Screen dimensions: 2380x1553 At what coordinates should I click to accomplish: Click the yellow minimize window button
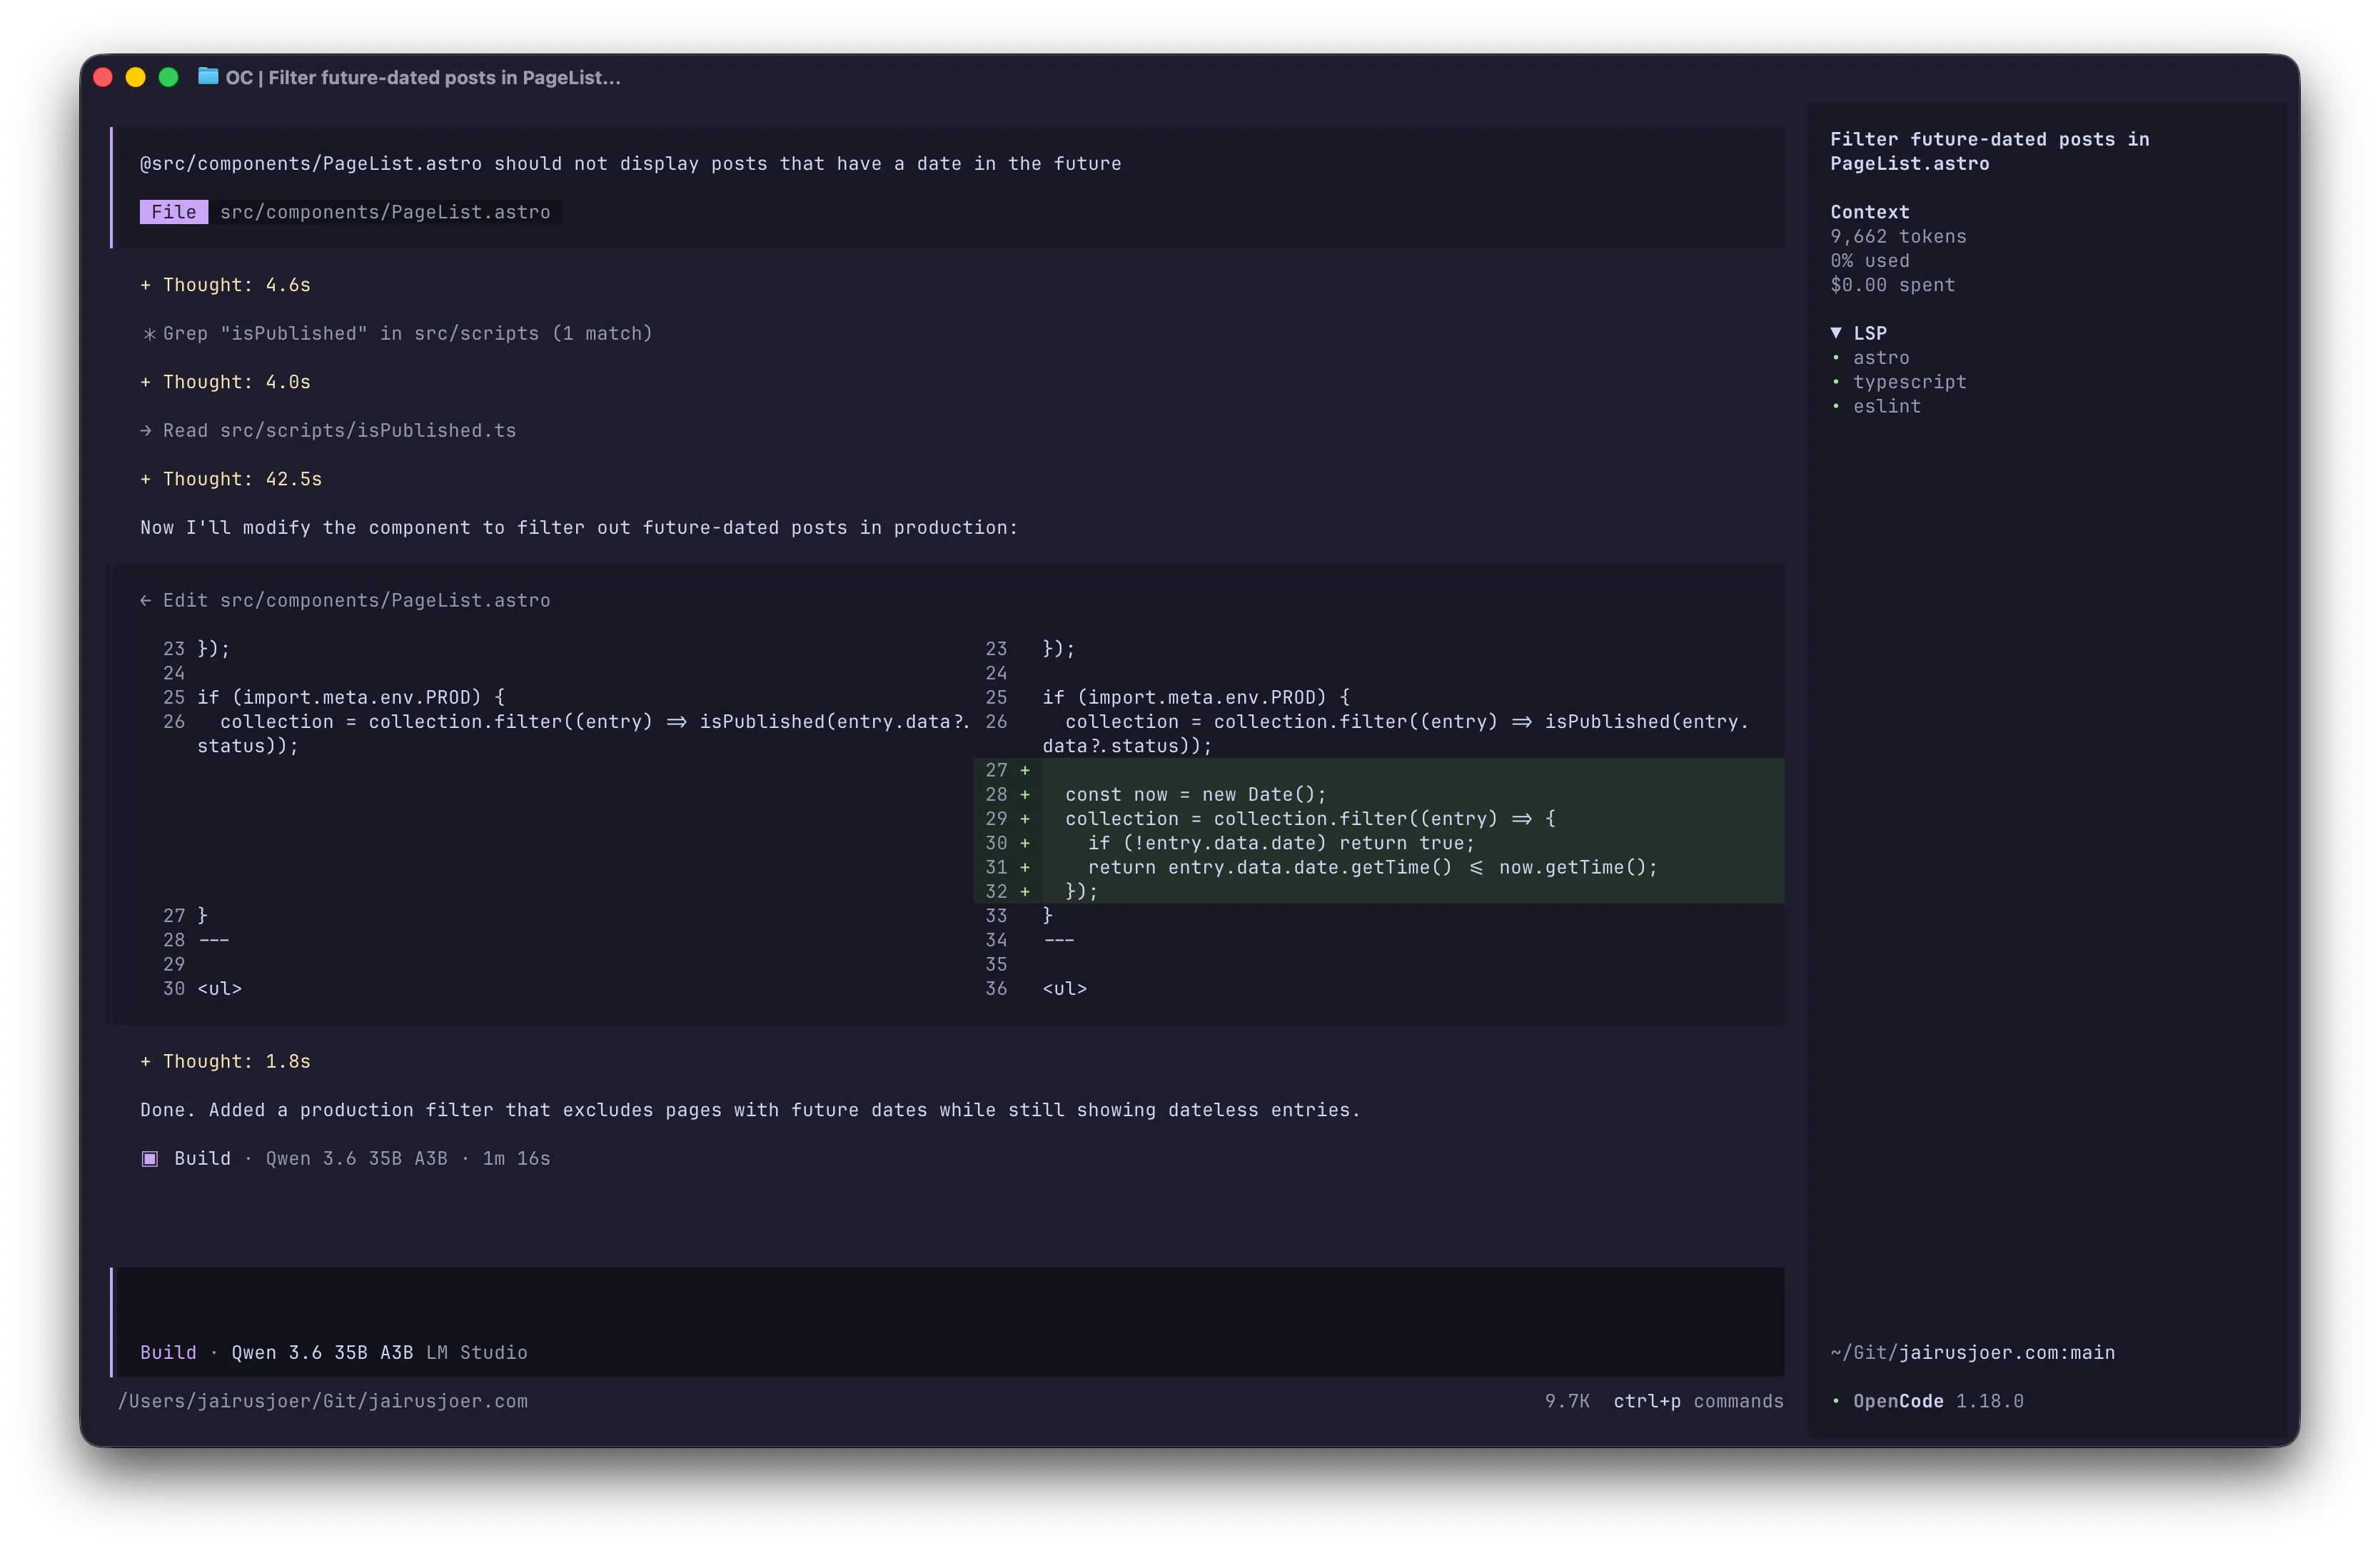pos(135,77)
